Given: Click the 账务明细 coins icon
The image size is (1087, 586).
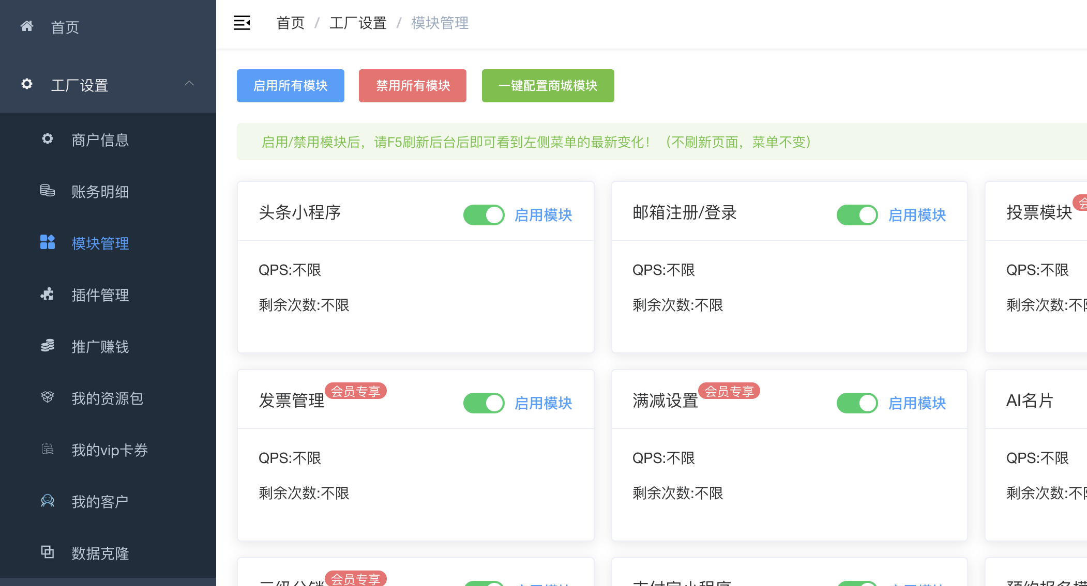Looking at the screenshot, I should (47, 191).
